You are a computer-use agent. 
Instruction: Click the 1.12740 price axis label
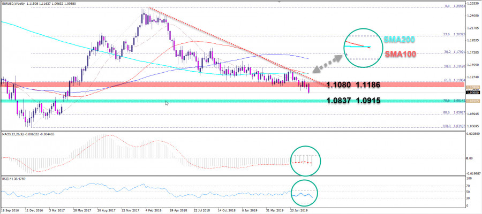pyautogui.click(x=472, y=77)
